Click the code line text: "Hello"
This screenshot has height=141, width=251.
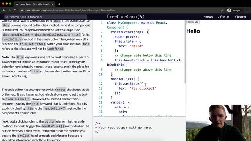[131, 46]
